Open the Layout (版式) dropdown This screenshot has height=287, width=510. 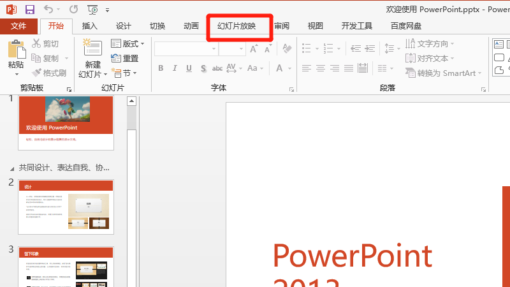[x=127, y=43]
